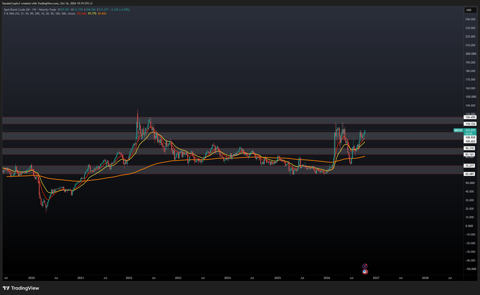Image resolution: width=480 pixels, height=295 pixels.
Task: Click the 2027 time axis label
Action: tap(376, 277)
